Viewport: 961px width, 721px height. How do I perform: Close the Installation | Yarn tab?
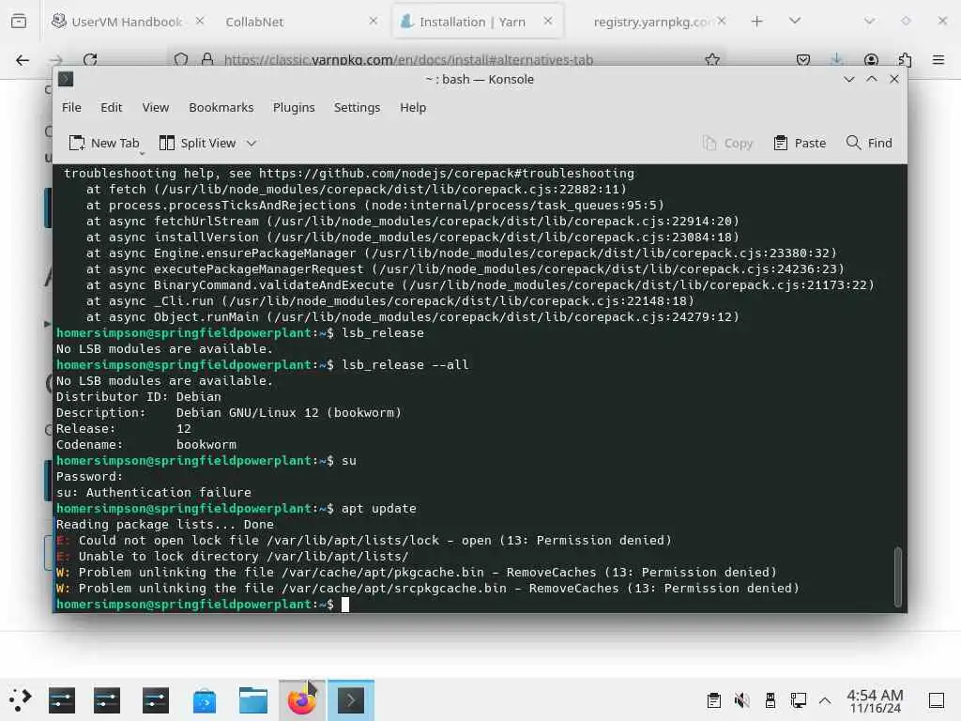pos(548,21)
